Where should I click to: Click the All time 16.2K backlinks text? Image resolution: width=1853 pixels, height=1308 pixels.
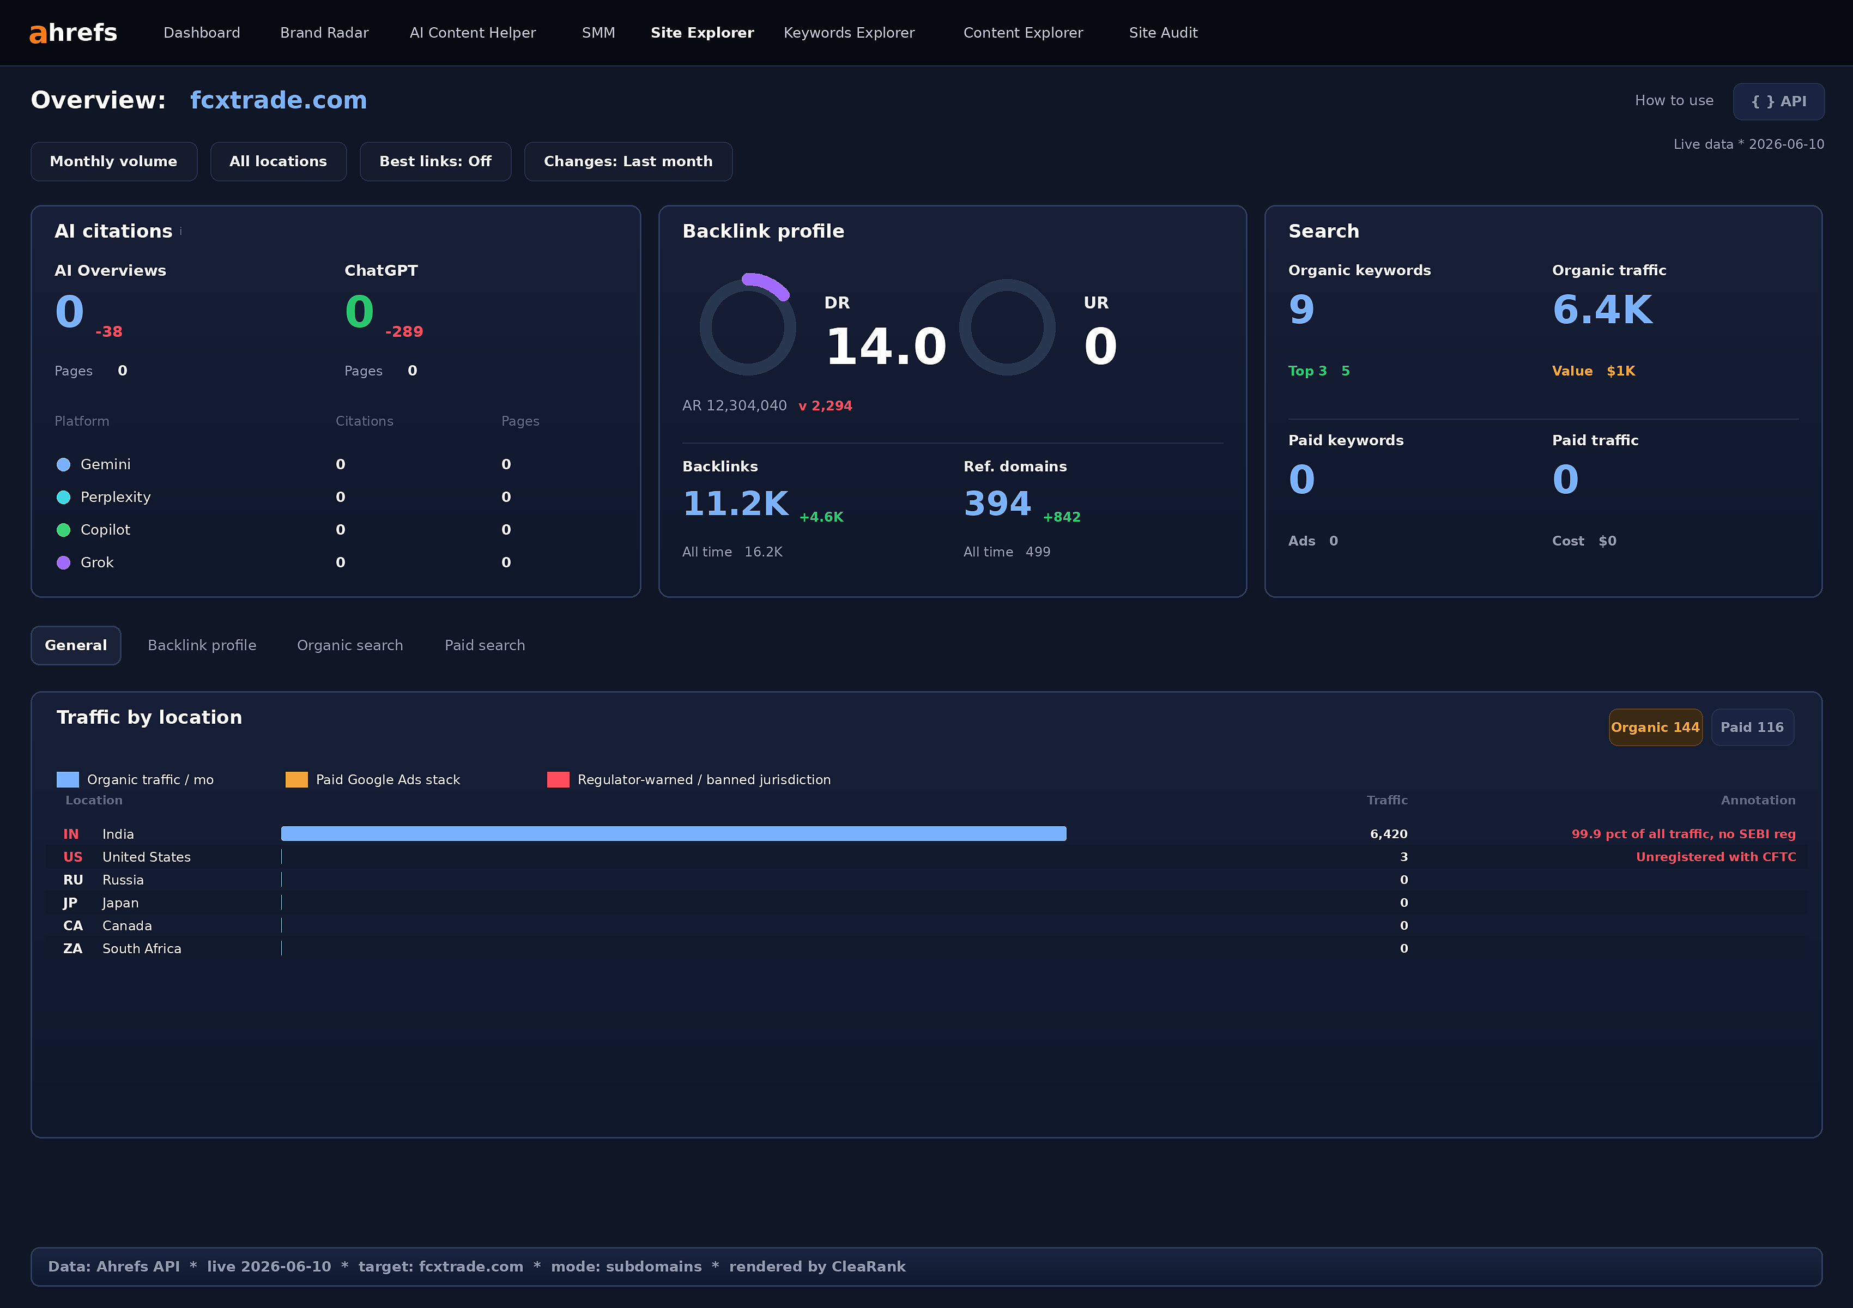click(x=732, y=552)
